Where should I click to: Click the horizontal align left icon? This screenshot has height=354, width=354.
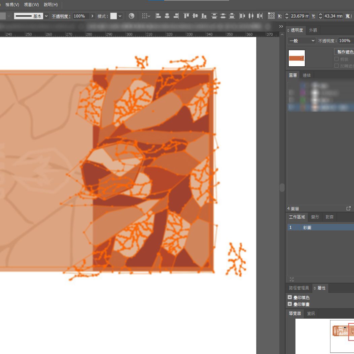tap(158, 16)
